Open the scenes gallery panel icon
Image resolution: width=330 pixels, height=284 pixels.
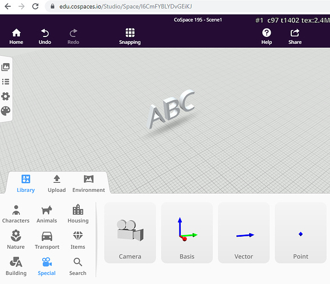[x=6, y=67]
